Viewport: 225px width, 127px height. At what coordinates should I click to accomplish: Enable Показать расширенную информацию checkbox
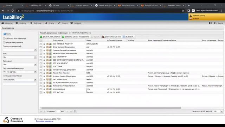[70, 33]
